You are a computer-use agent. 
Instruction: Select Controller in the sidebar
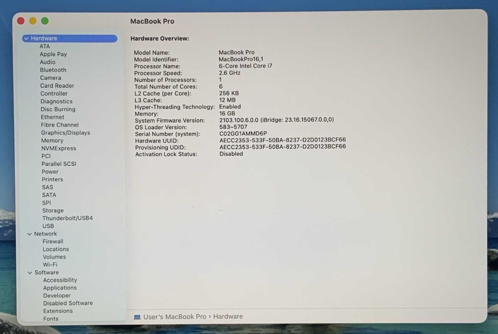54,93
